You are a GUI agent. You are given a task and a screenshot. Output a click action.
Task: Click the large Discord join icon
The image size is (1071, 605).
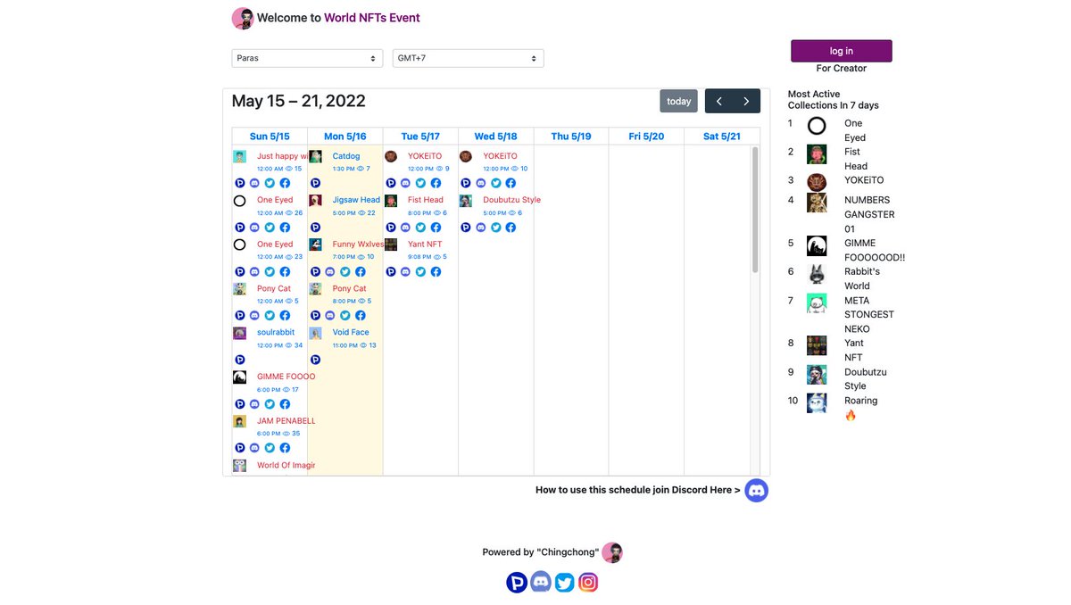coord(757,490)
